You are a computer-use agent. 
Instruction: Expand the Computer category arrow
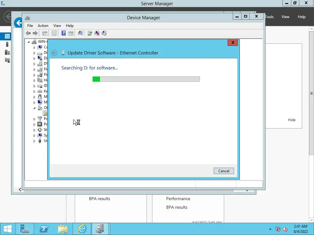tap(34, 47)
